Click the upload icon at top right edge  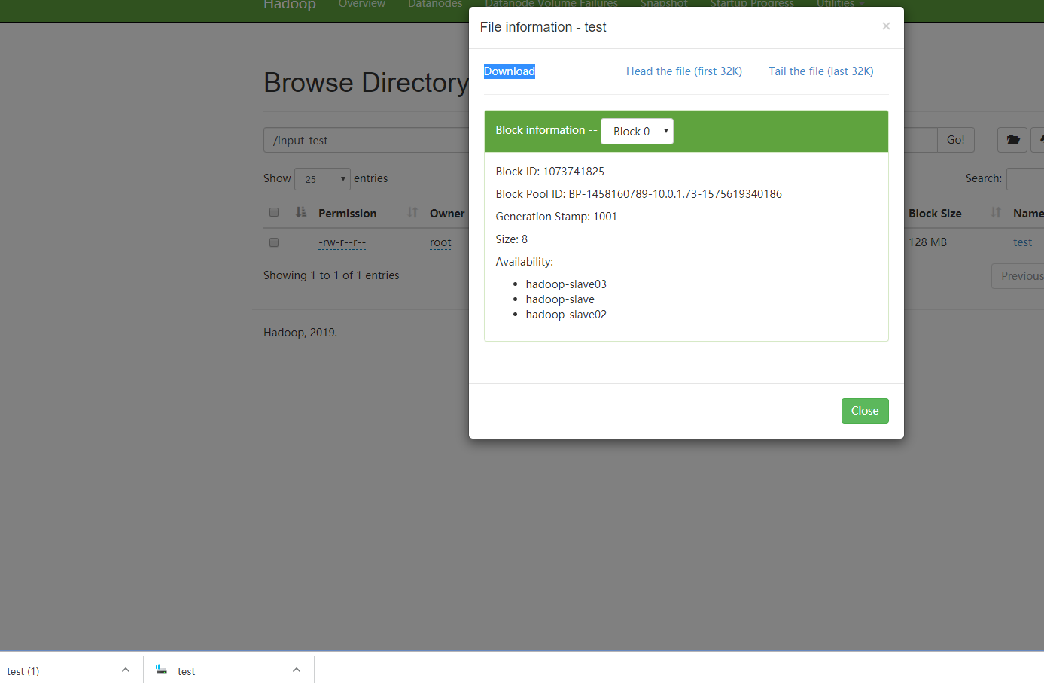[x=1042, y=140]
